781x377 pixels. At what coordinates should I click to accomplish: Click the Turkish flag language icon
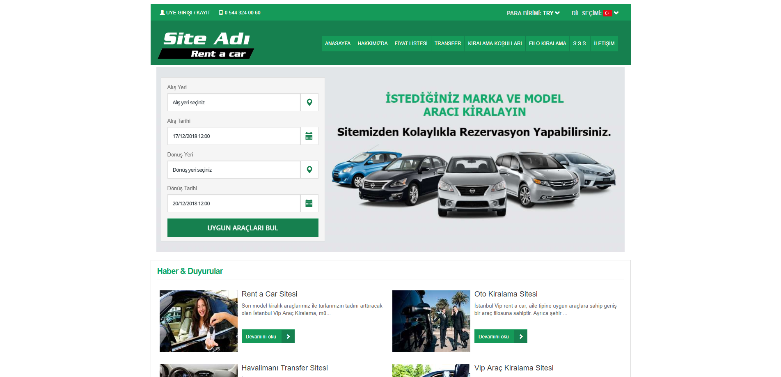[608, 13]
